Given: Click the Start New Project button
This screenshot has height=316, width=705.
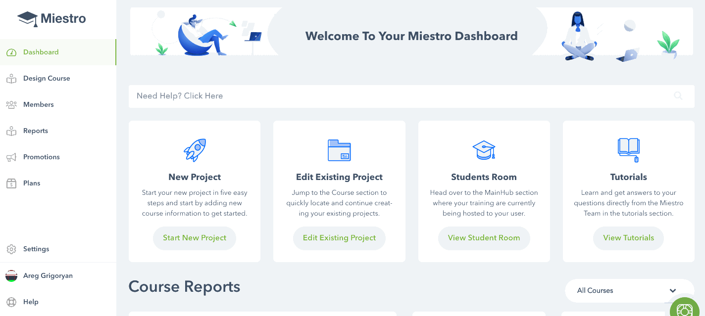Looking at the screenshot, I should pos(195,238).
